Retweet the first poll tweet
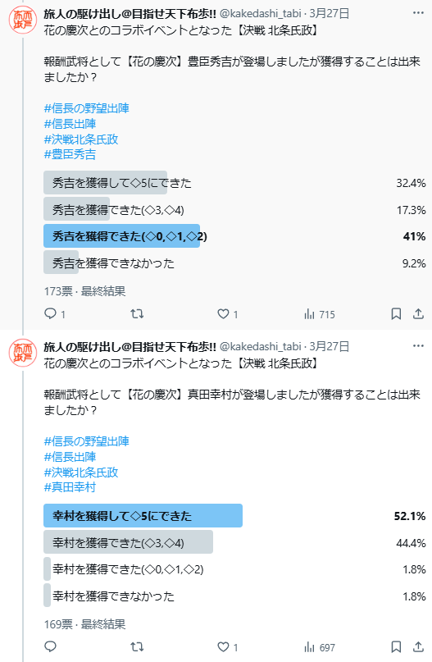This screenshot has width=432, height=662. point(137,313)
